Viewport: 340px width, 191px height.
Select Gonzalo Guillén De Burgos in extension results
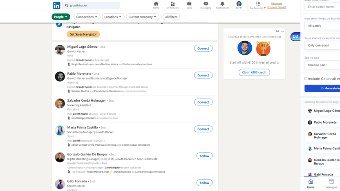[322, 162]
